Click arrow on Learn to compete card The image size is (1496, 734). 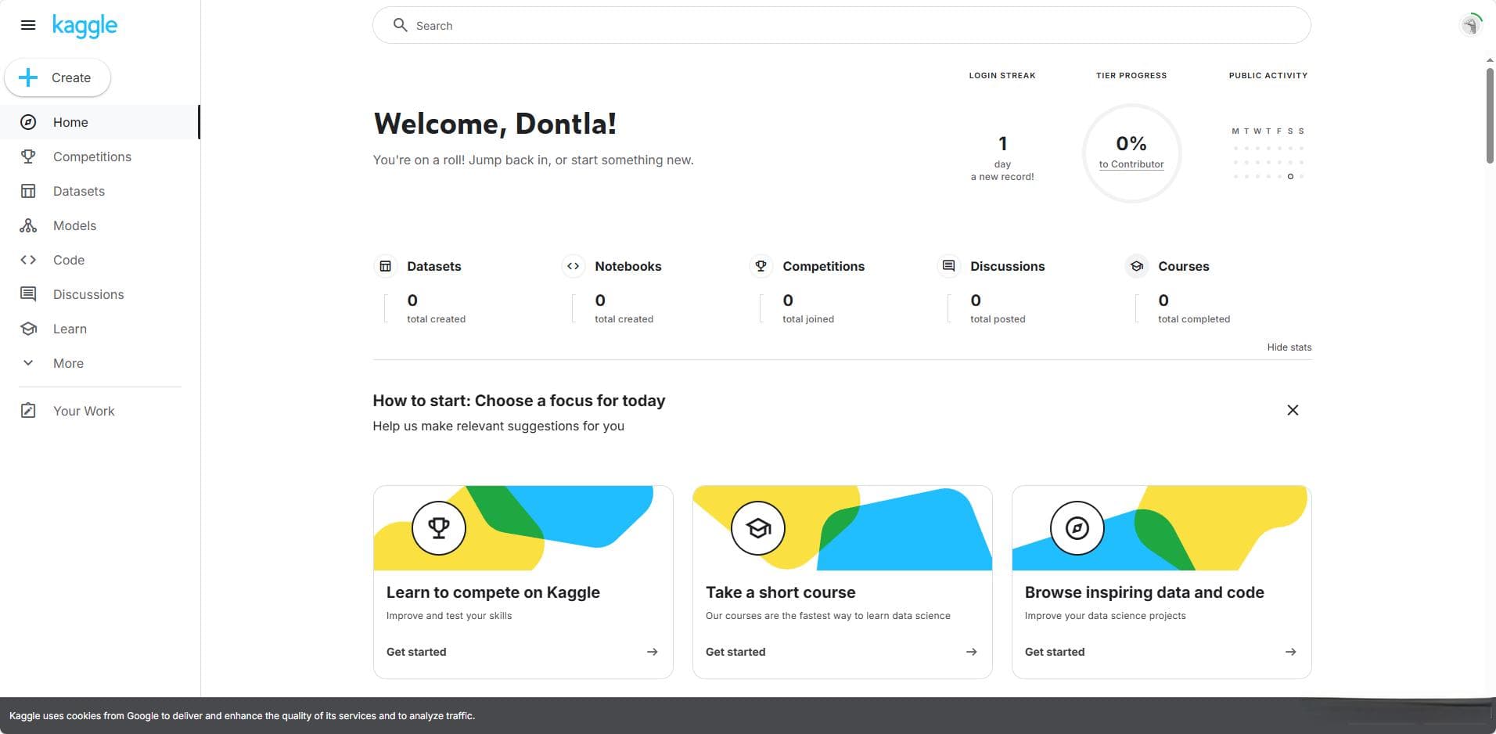click(653, 652)
